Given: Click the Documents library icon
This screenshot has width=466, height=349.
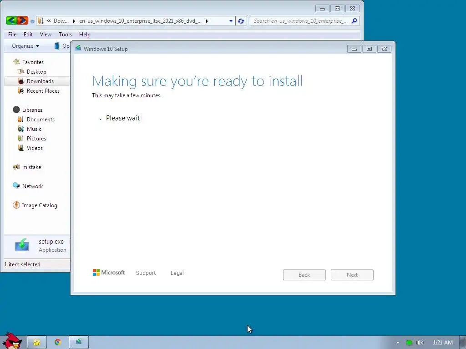Looking at the screenshot, I should (x=20, y=120).
